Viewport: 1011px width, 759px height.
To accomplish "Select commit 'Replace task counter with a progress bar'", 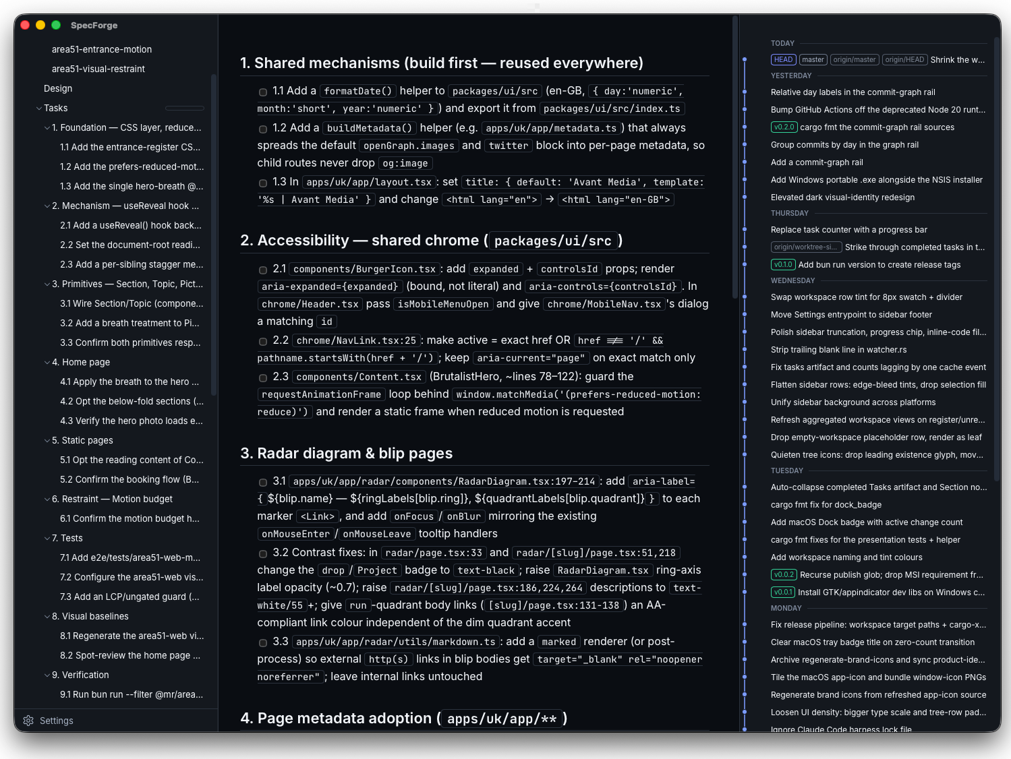I will [x=849, y=229].
